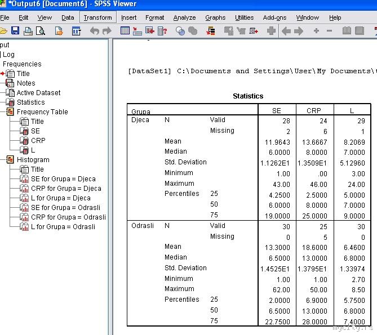Click the Go to Case icon
This screenshot has height=335, width=377.
138,31
